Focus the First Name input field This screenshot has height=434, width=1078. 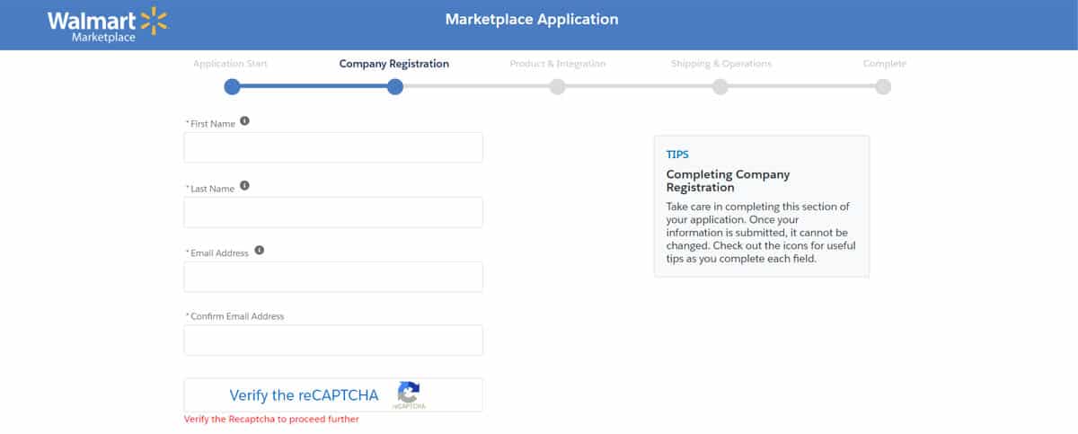click(x=333, y=147)
